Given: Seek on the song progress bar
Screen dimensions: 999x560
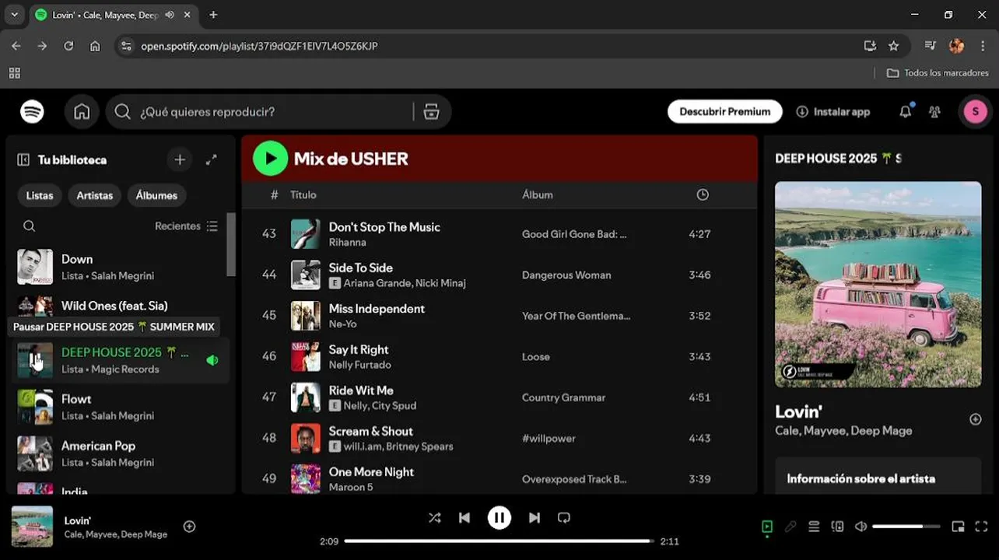Looking at the screenshot, I should [x=499, y=541].
